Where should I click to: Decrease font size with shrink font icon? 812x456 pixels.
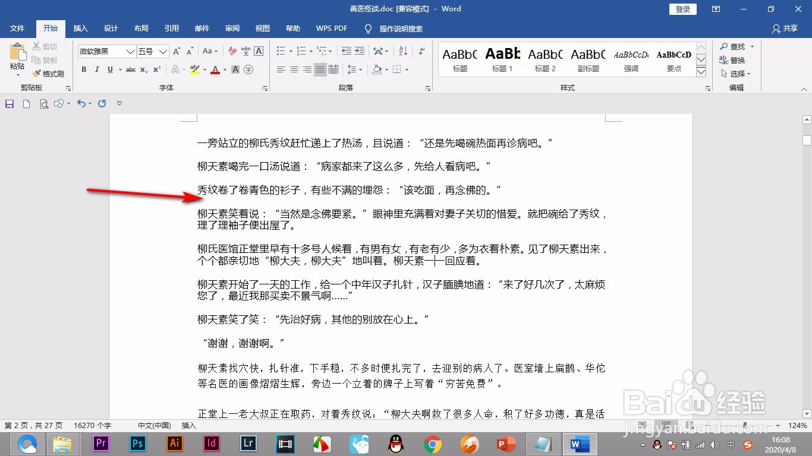click(x=190, y=52)
